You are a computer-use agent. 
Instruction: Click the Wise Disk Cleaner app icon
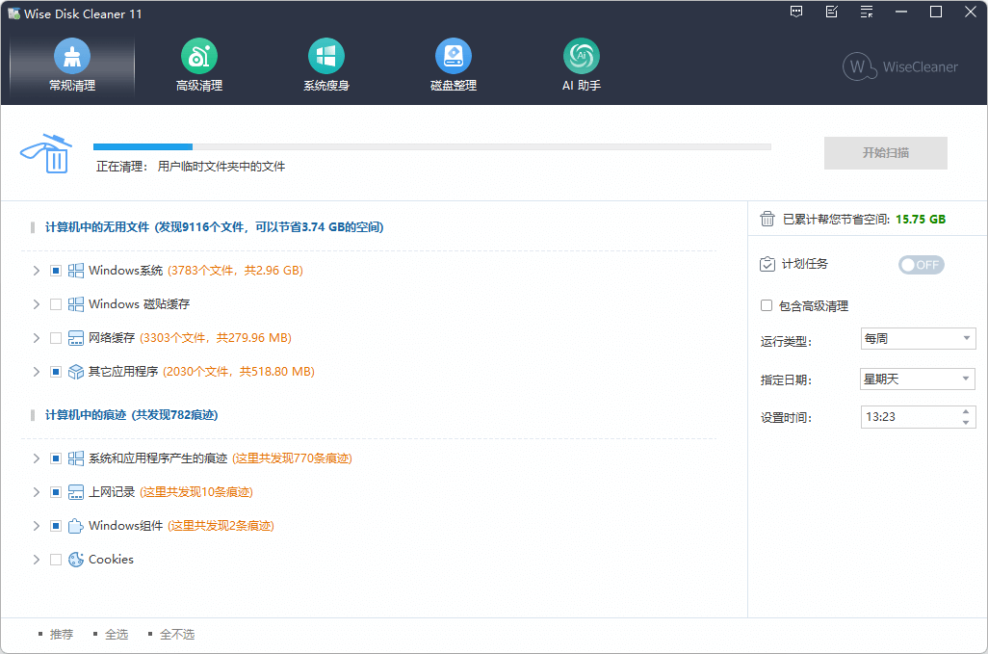[13, 13]
